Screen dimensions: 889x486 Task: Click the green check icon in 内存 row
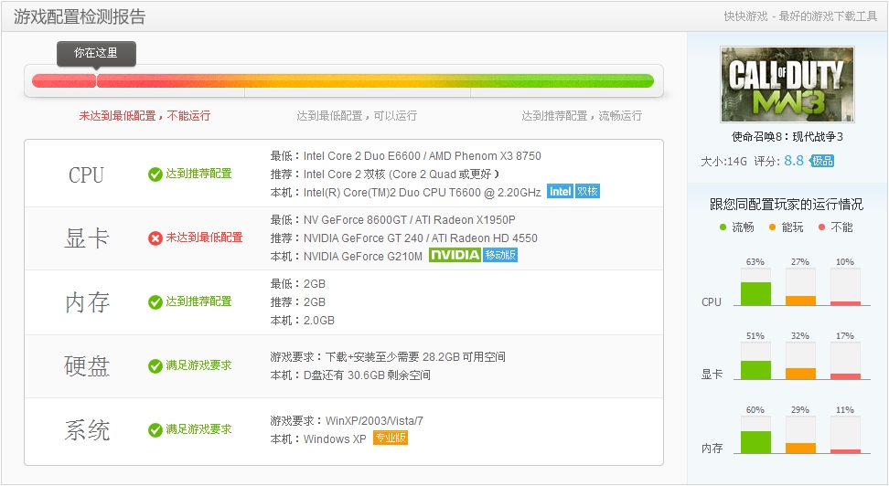pos(155,302)
